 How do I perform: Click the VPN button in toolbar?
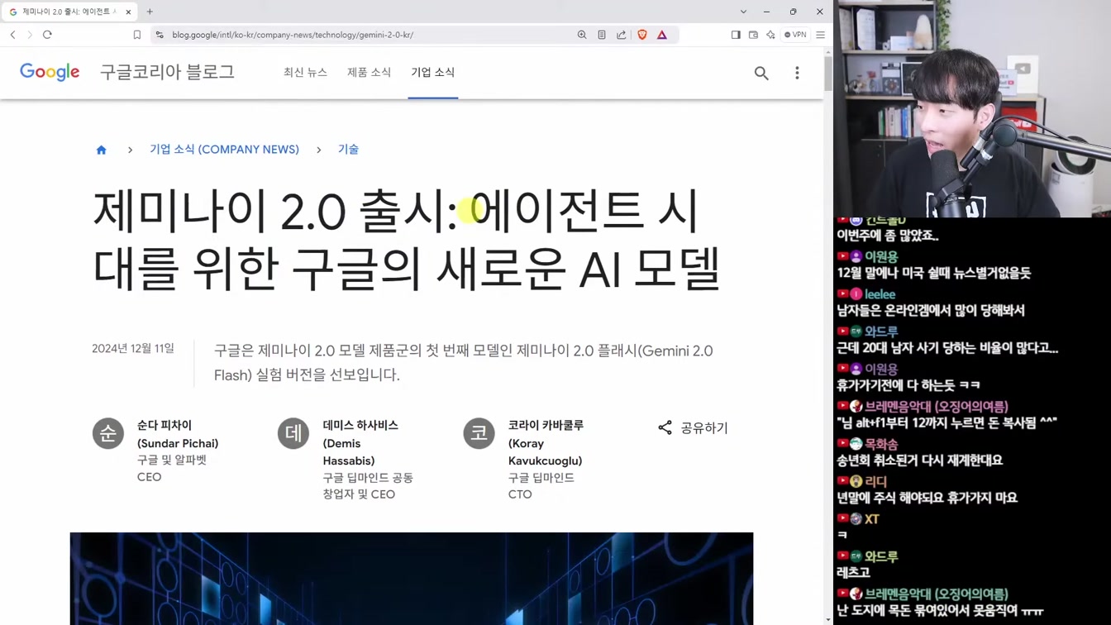[795, 35]
